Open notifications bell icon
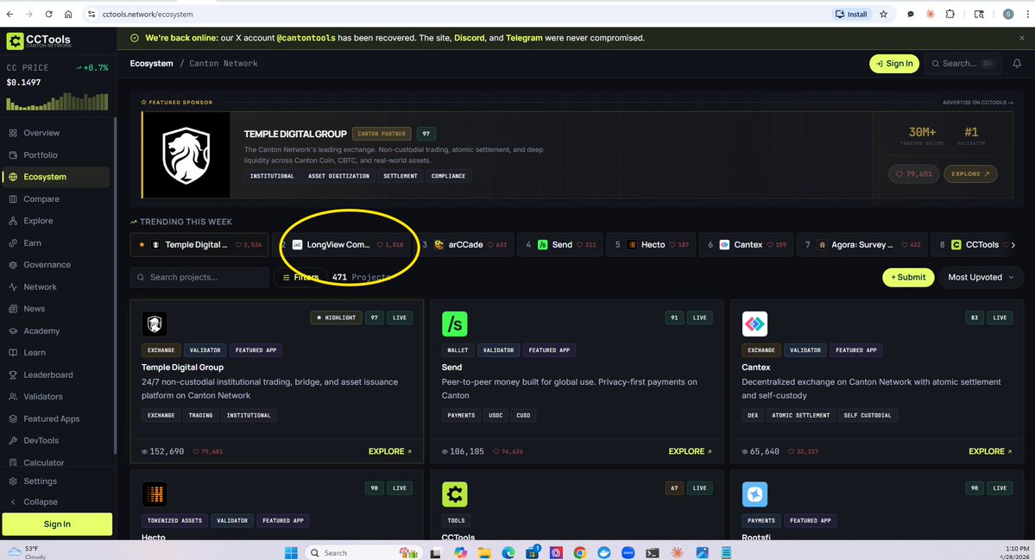This screenshot has height=560, width=1035. click(x=1017, y=63)
